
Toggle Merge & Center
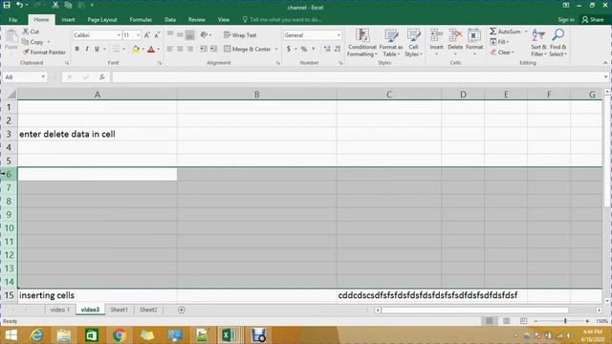point(248,49)
